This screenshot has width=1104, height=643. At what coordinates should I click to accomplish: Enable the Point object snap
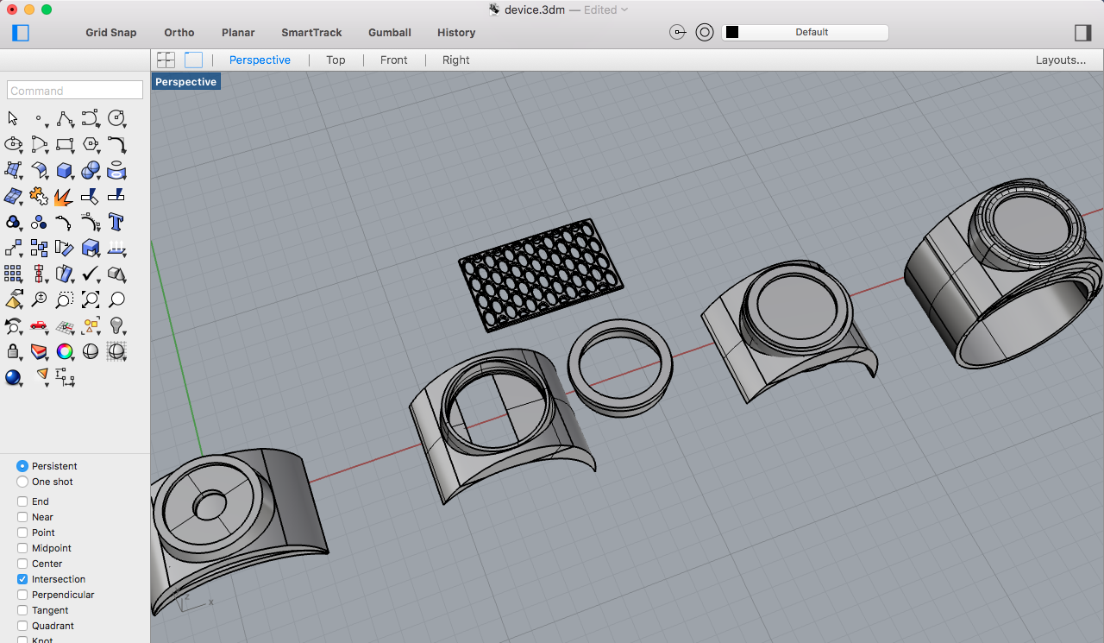click(x=22, y=533)
